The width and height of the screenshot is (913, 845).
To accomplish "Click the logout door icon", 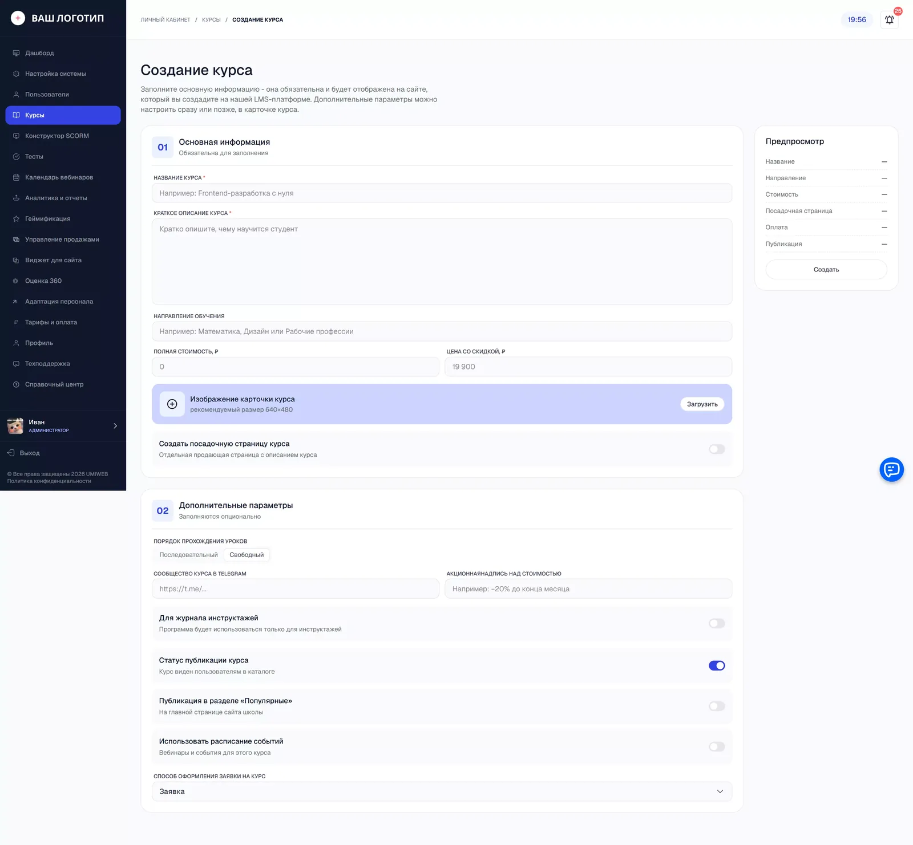I will pos(11,453).
